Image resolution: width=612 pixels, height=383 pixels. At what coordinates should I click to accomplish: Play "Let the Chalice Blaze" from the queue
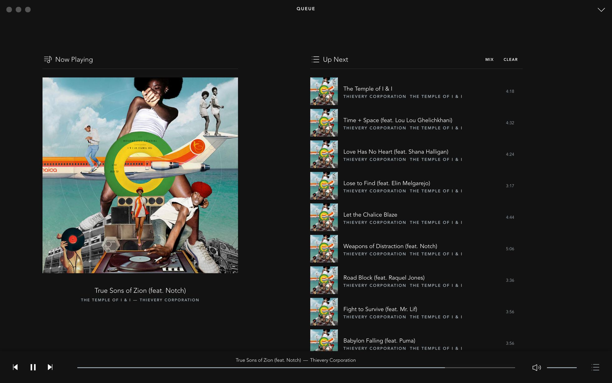tap(370, 215)
